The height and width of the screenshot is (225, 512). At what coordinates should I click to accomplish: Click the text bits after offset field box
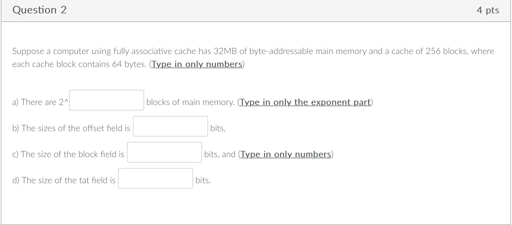point(217,128)
